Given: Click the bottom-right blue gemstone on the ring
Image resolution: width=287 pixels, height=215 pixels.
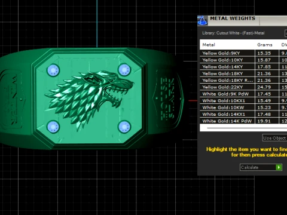Looking at the screenshot, I should pyautogui.click(x=124, y=127).
